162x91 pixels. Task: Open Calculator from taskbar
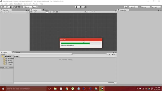click(x=61, y=89)
